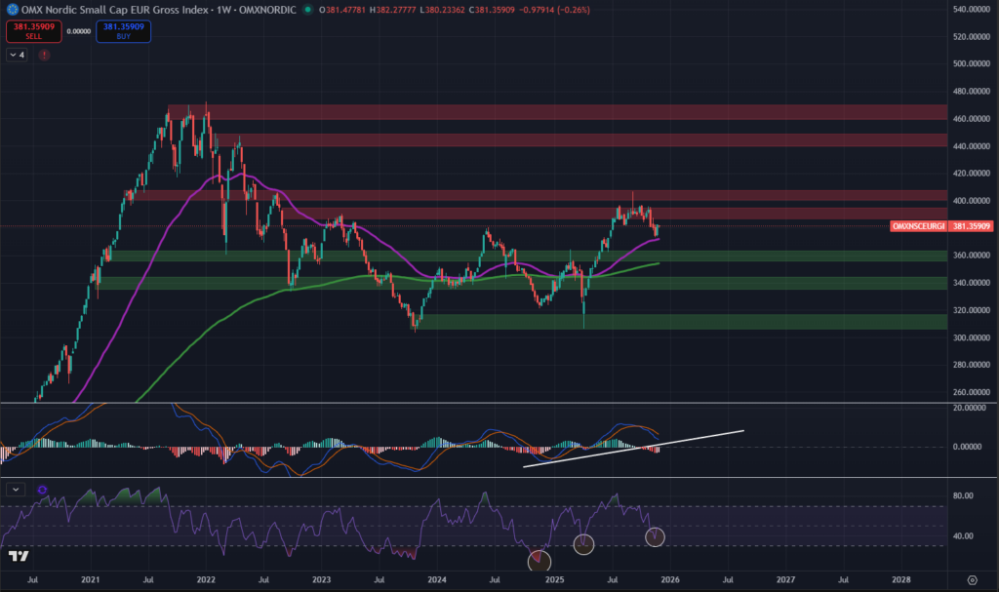Click the leftmost circle marker on RSI

pos(539,560)
